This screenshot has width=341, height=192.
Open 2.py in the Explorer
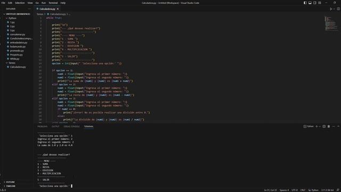coord(12,26)
